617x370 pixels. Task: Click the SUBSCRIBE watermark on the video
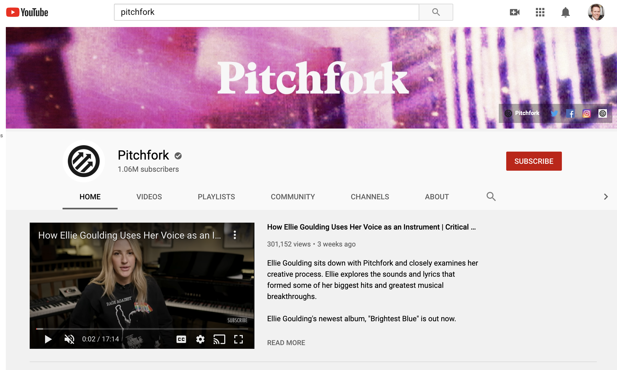click(237, 320)
